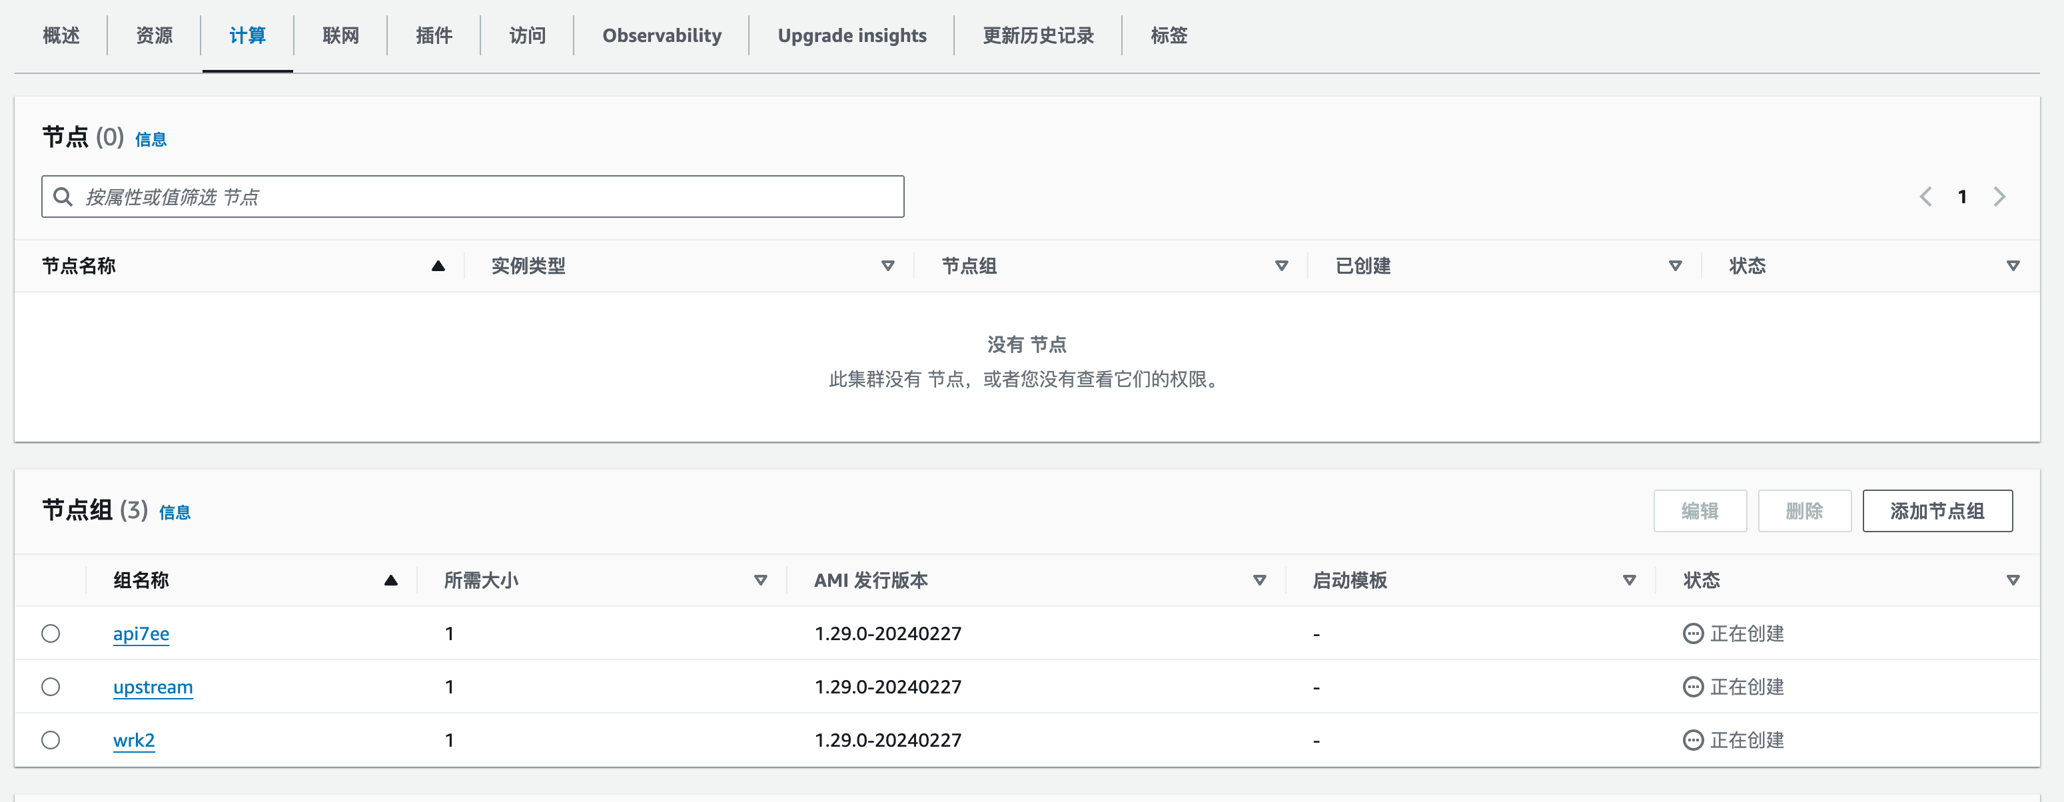Click the pending status icon for wrk2
2064x802 pixels.
(x=1693, y=740)
